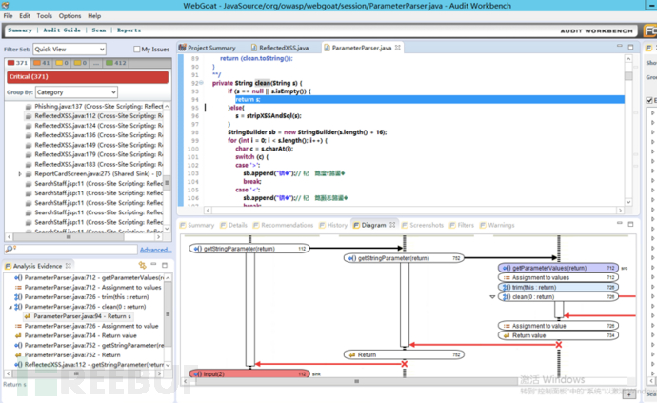
Task: Click the issue search magnifier icon
Action: 8,250
